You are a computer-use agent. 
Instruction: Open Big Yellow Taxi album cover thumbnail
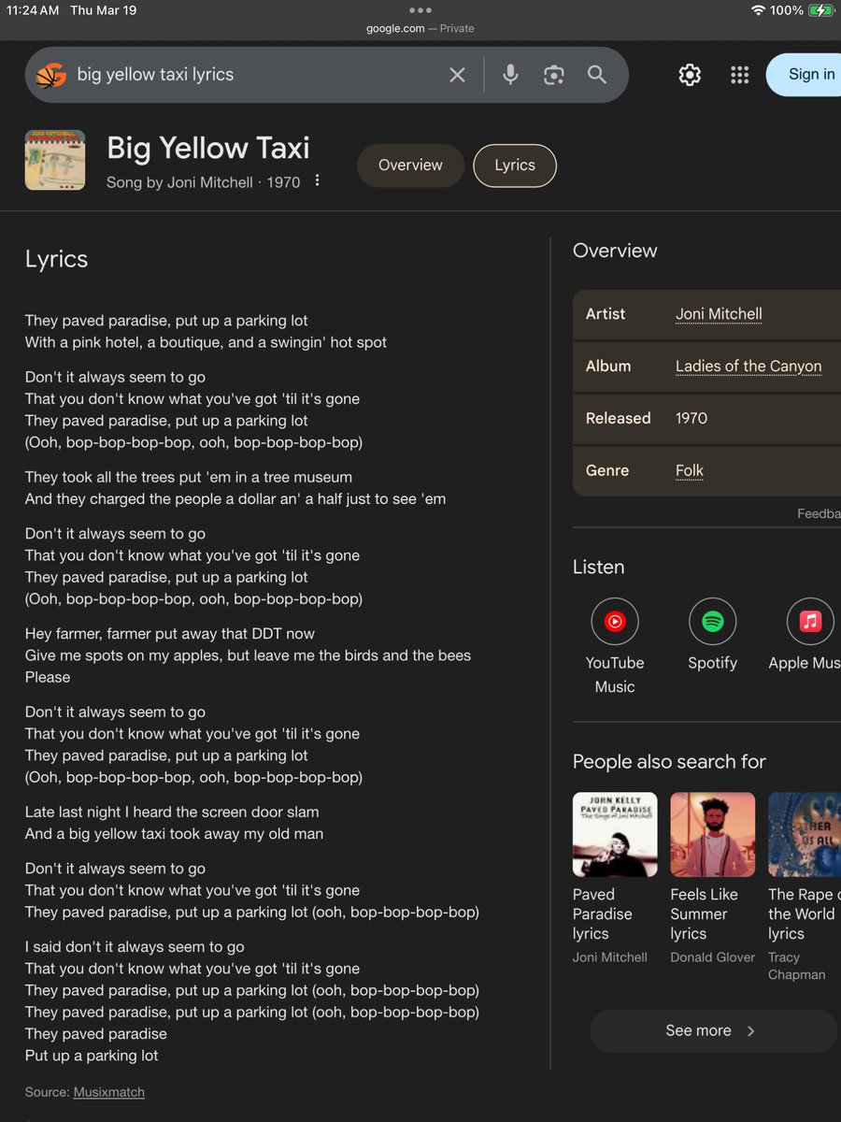point(55,160)
